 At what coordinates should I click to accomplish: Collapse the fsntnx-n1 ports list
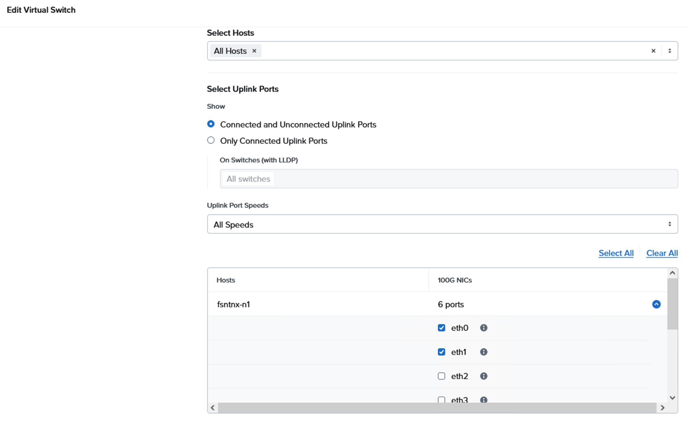(x=656, y=304)
